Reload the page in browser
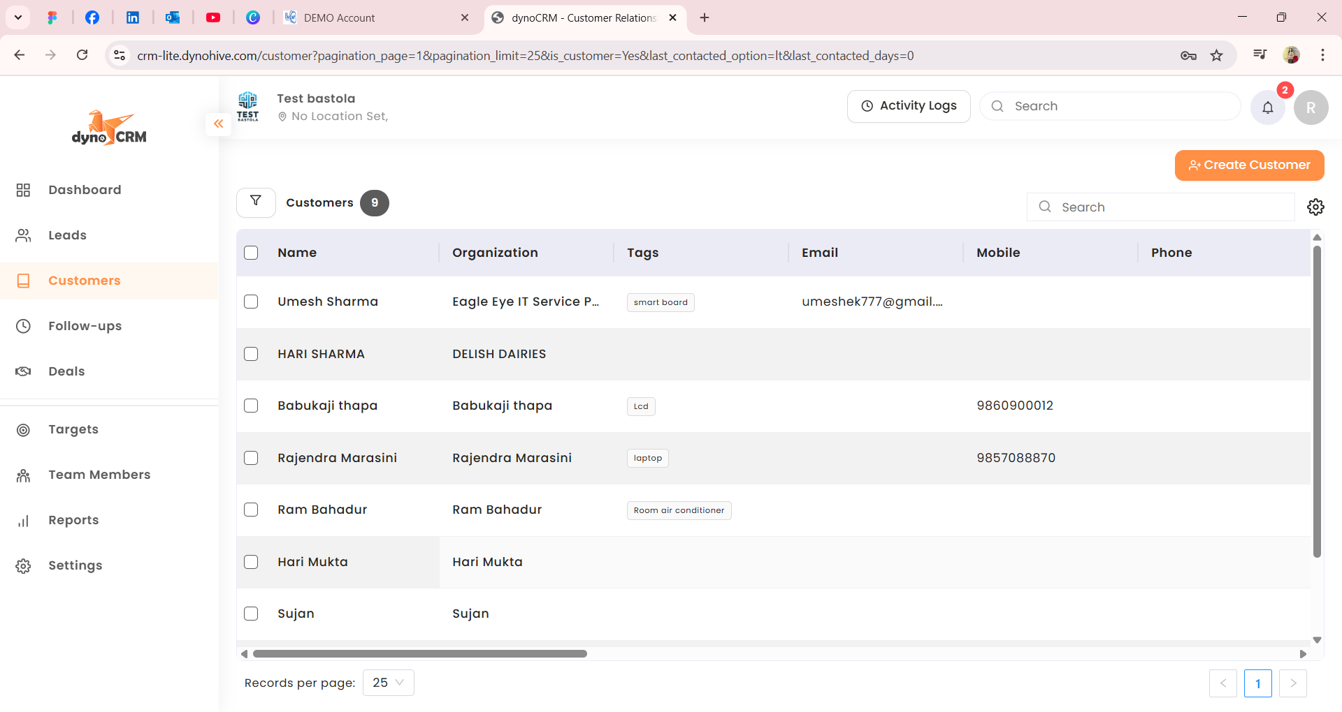Screen dimensions: 1342x712 82,55
